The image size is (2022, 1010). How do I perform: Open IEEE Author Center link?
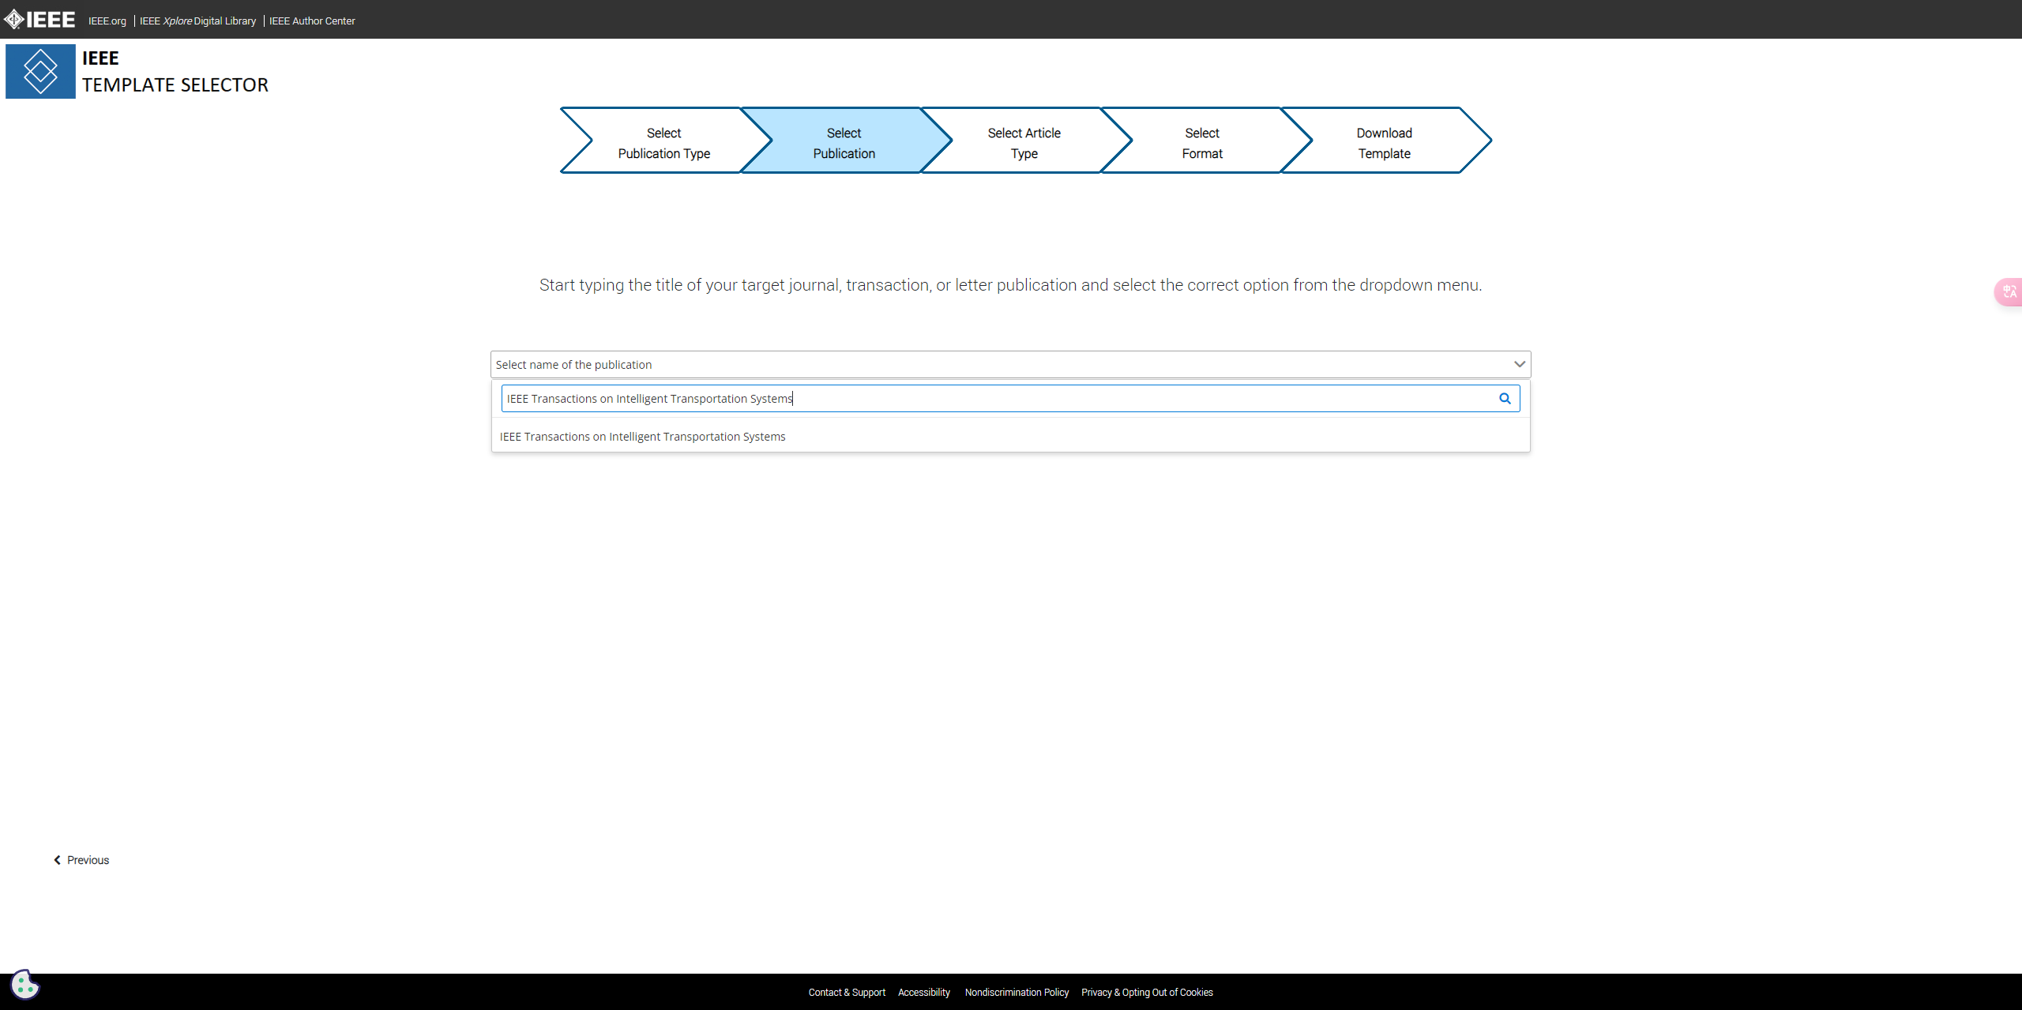point(312,21)
